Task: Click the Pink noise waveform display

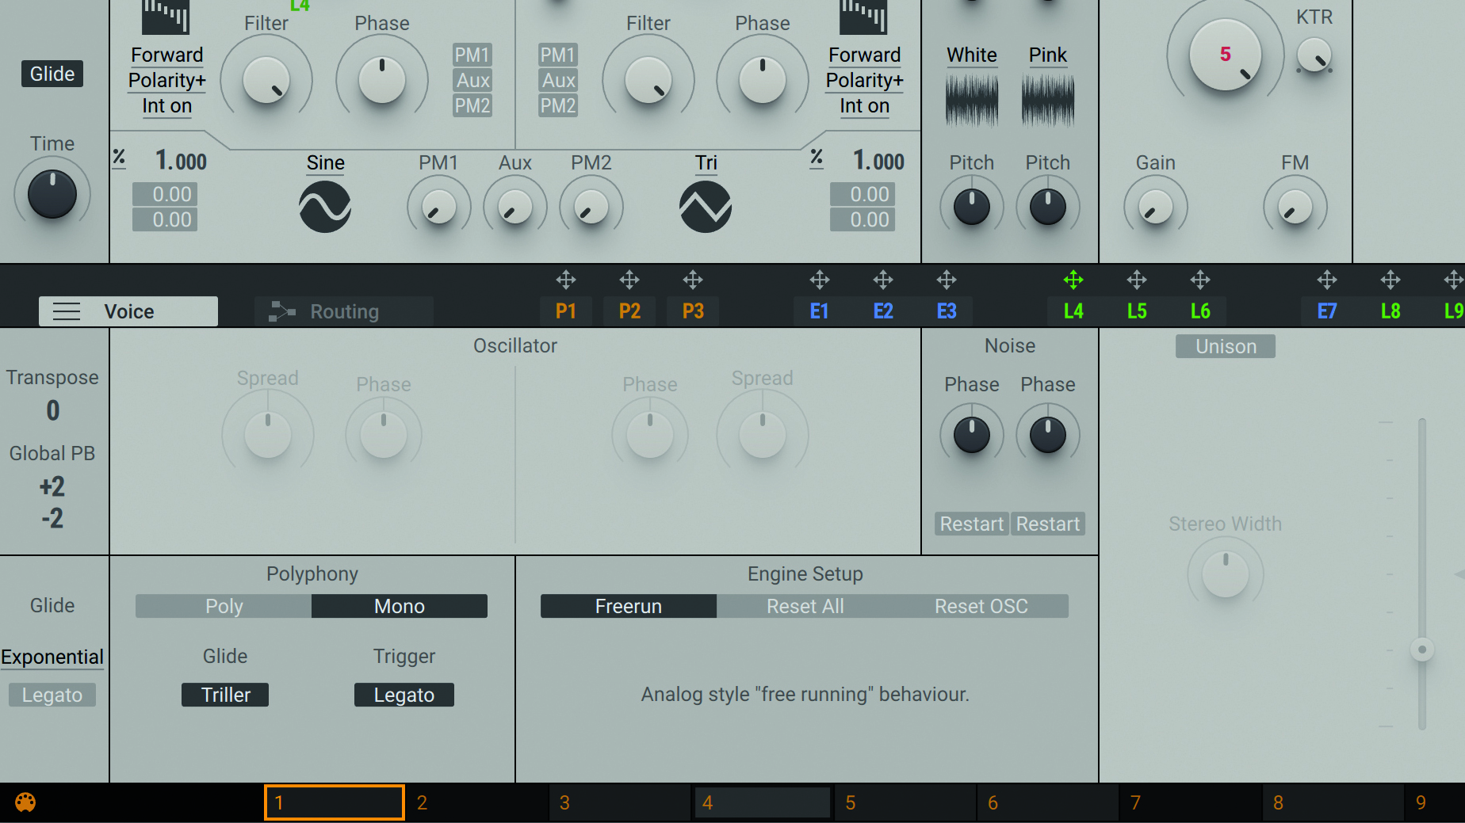Action: tap(1048, 100)
